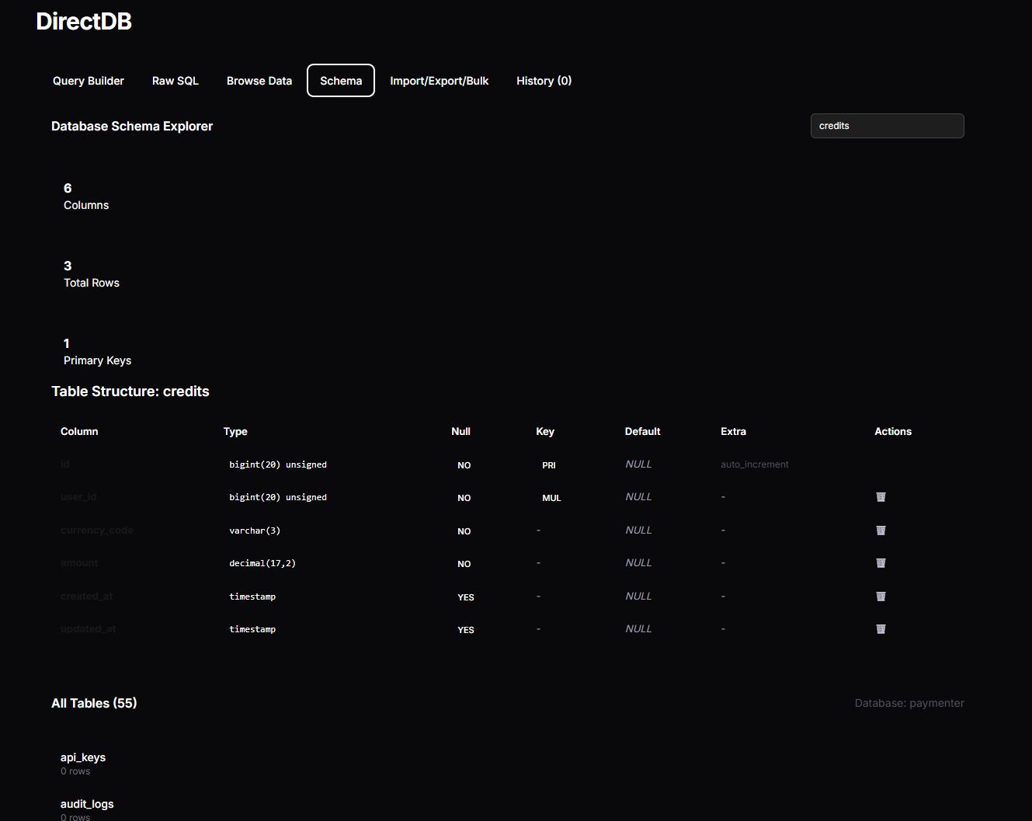Image resolution: width=1032 pixels, height=821 pixels.
Task: Open the api_keys table
Action: (83, 758)
